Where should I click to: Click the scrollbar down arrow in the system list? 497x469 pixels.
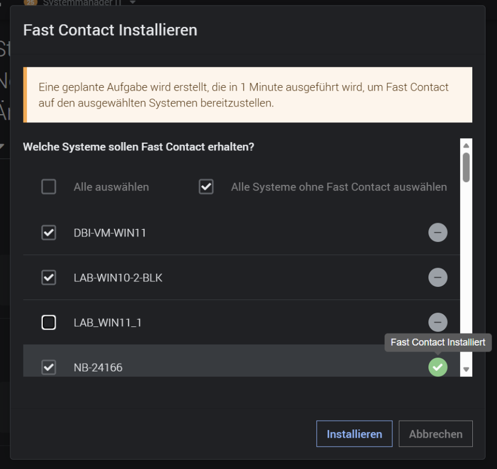[x=466, y=369]
